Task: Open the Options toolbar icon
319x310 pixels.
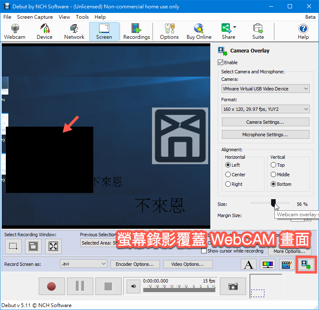Action: (169, 32)
